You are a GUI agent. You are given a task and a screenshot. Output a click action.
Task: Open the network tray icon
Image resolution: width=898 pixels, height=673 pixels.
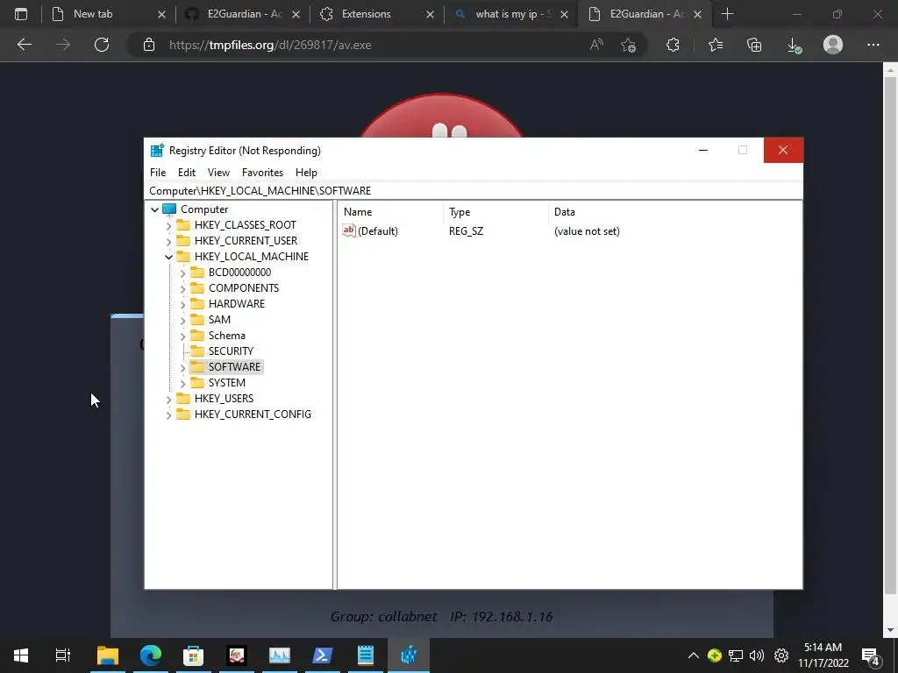pos(736,655)
